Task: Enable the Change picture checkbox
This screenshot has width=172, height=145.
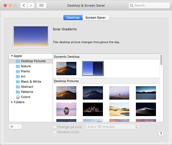Action: [54, 127]
